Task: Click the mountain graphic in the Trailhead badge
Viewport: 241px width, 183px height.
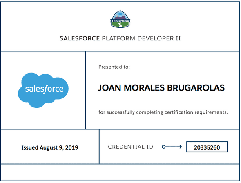Action: (120, 16)
